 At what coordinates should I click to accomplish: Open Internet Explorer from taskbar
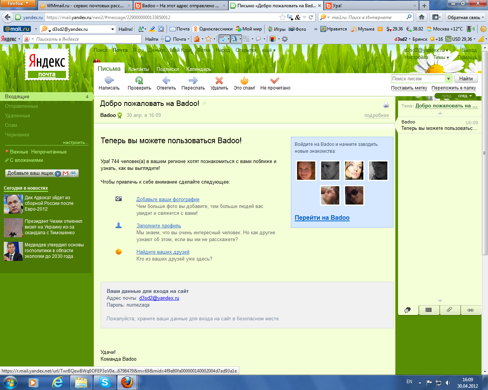[x=58, y=382]
